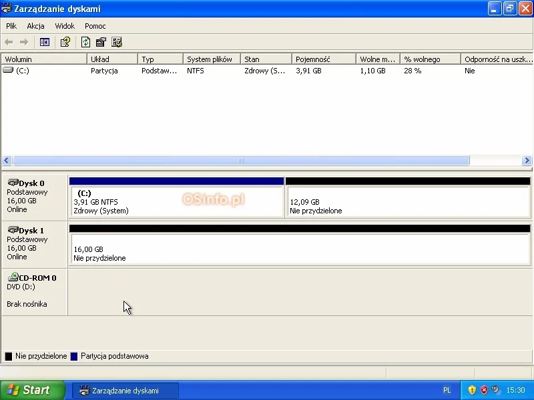Select the (C:) 3,91 GB NTFS partition block
The width and height of the screenshot is (534, 400).
click(x=177, y=201)
